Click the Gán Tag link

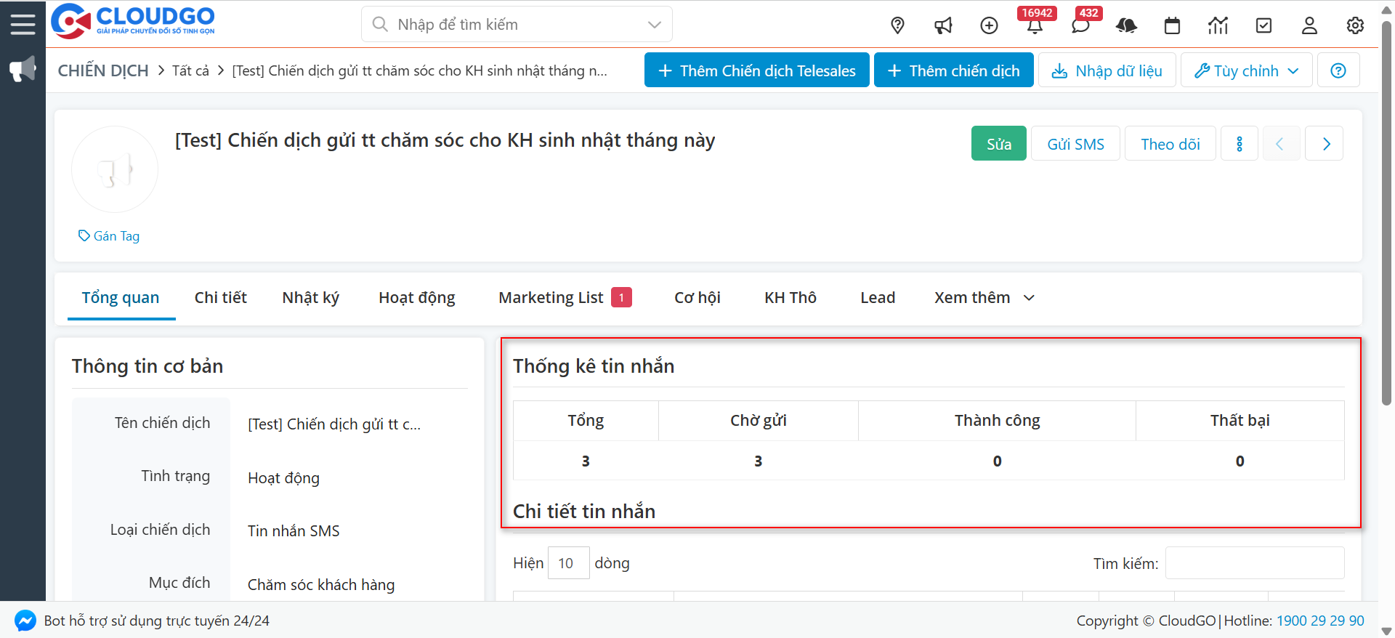(x=109, y=236)
